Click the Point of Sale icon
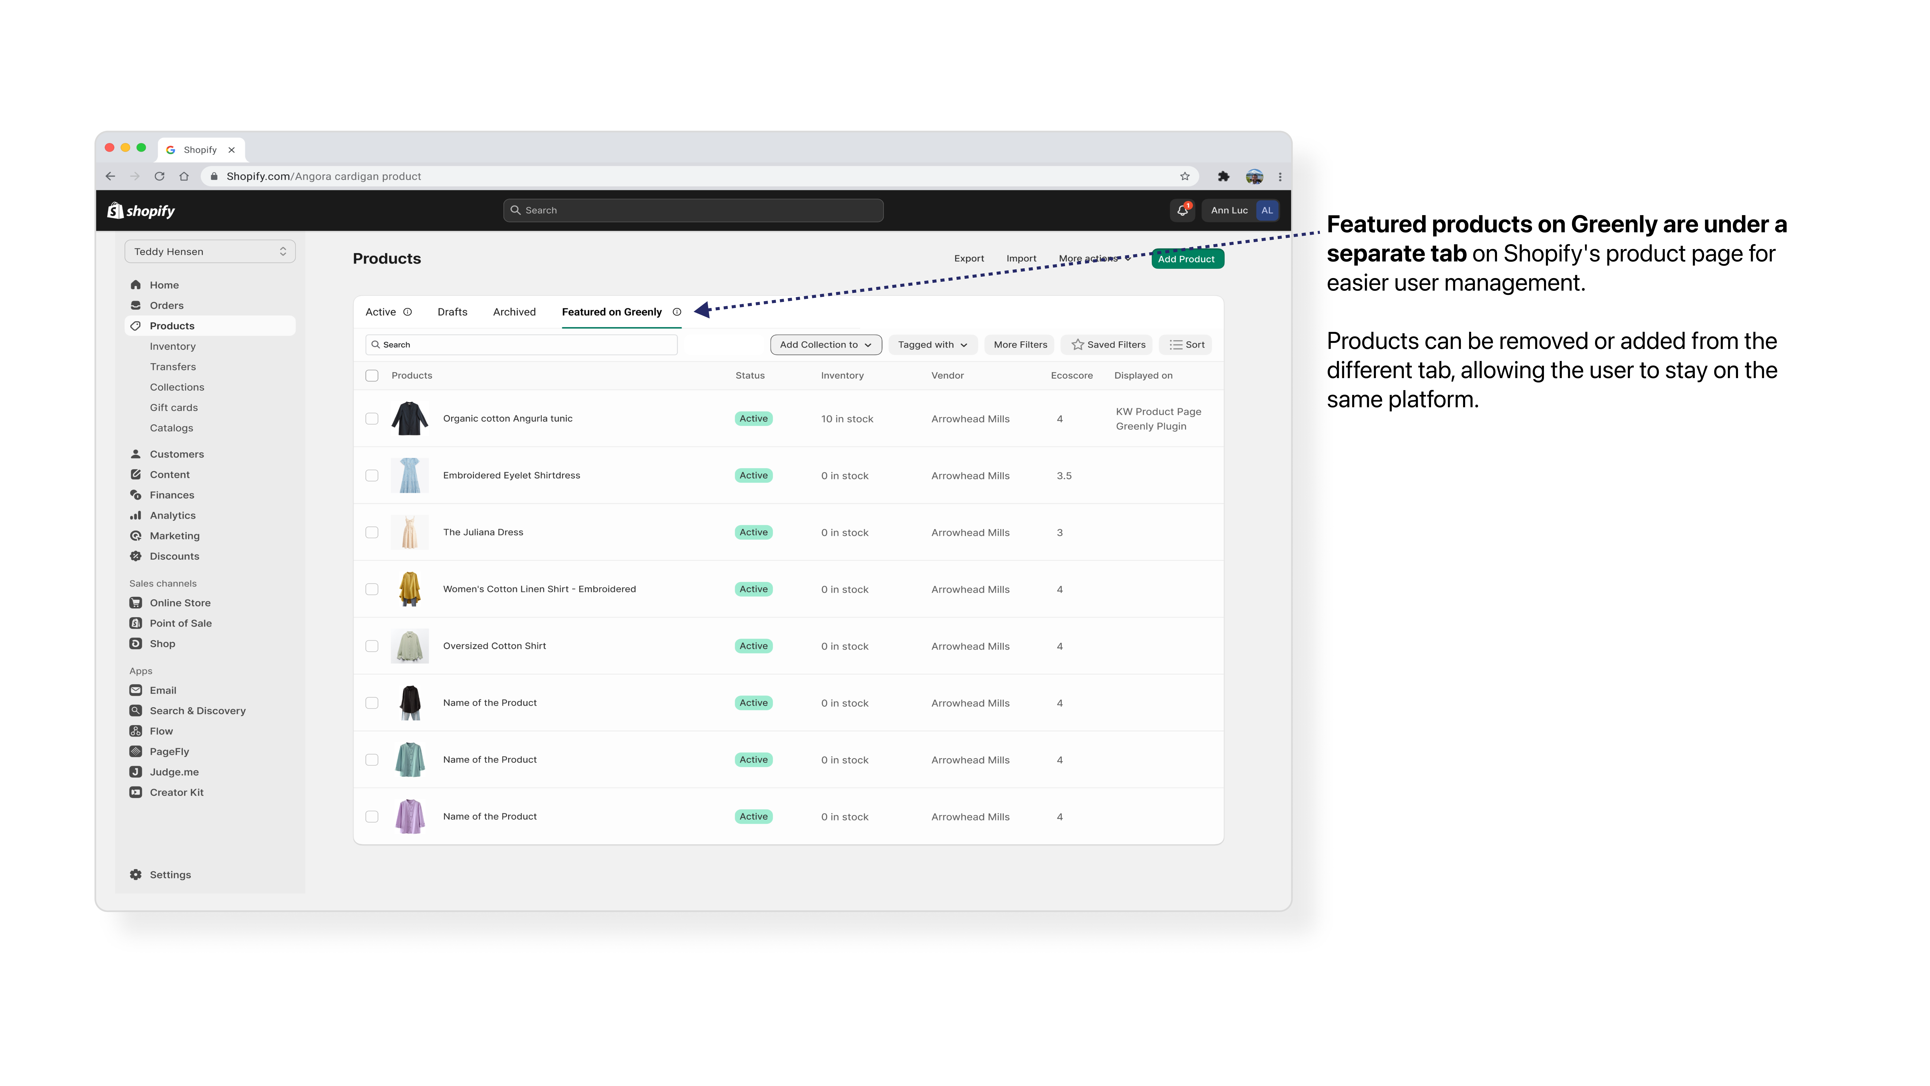 [x=136, y=623]
